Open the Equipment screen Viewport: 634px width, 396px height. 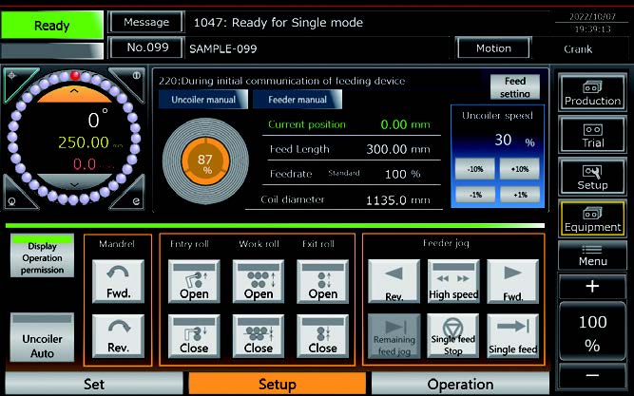click(x=592, y=218)
